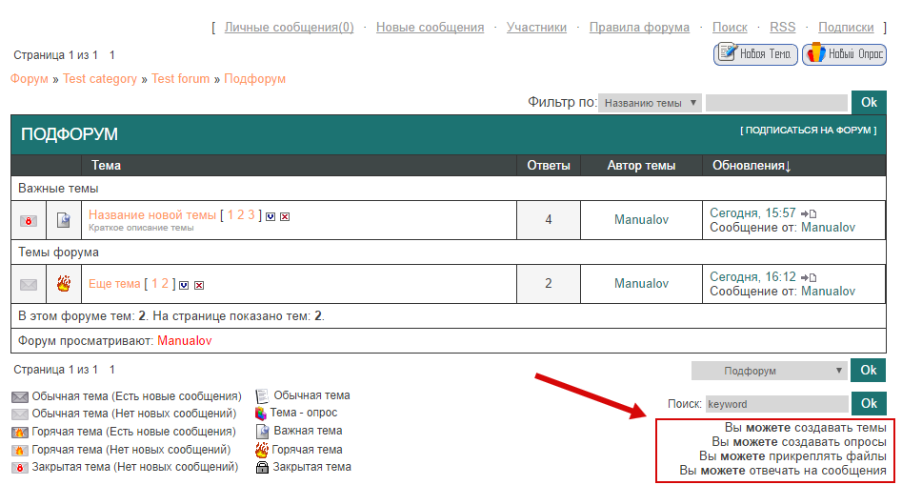
Task: Click the red X icon after Название новой темы
Action: tap(285, 216)
